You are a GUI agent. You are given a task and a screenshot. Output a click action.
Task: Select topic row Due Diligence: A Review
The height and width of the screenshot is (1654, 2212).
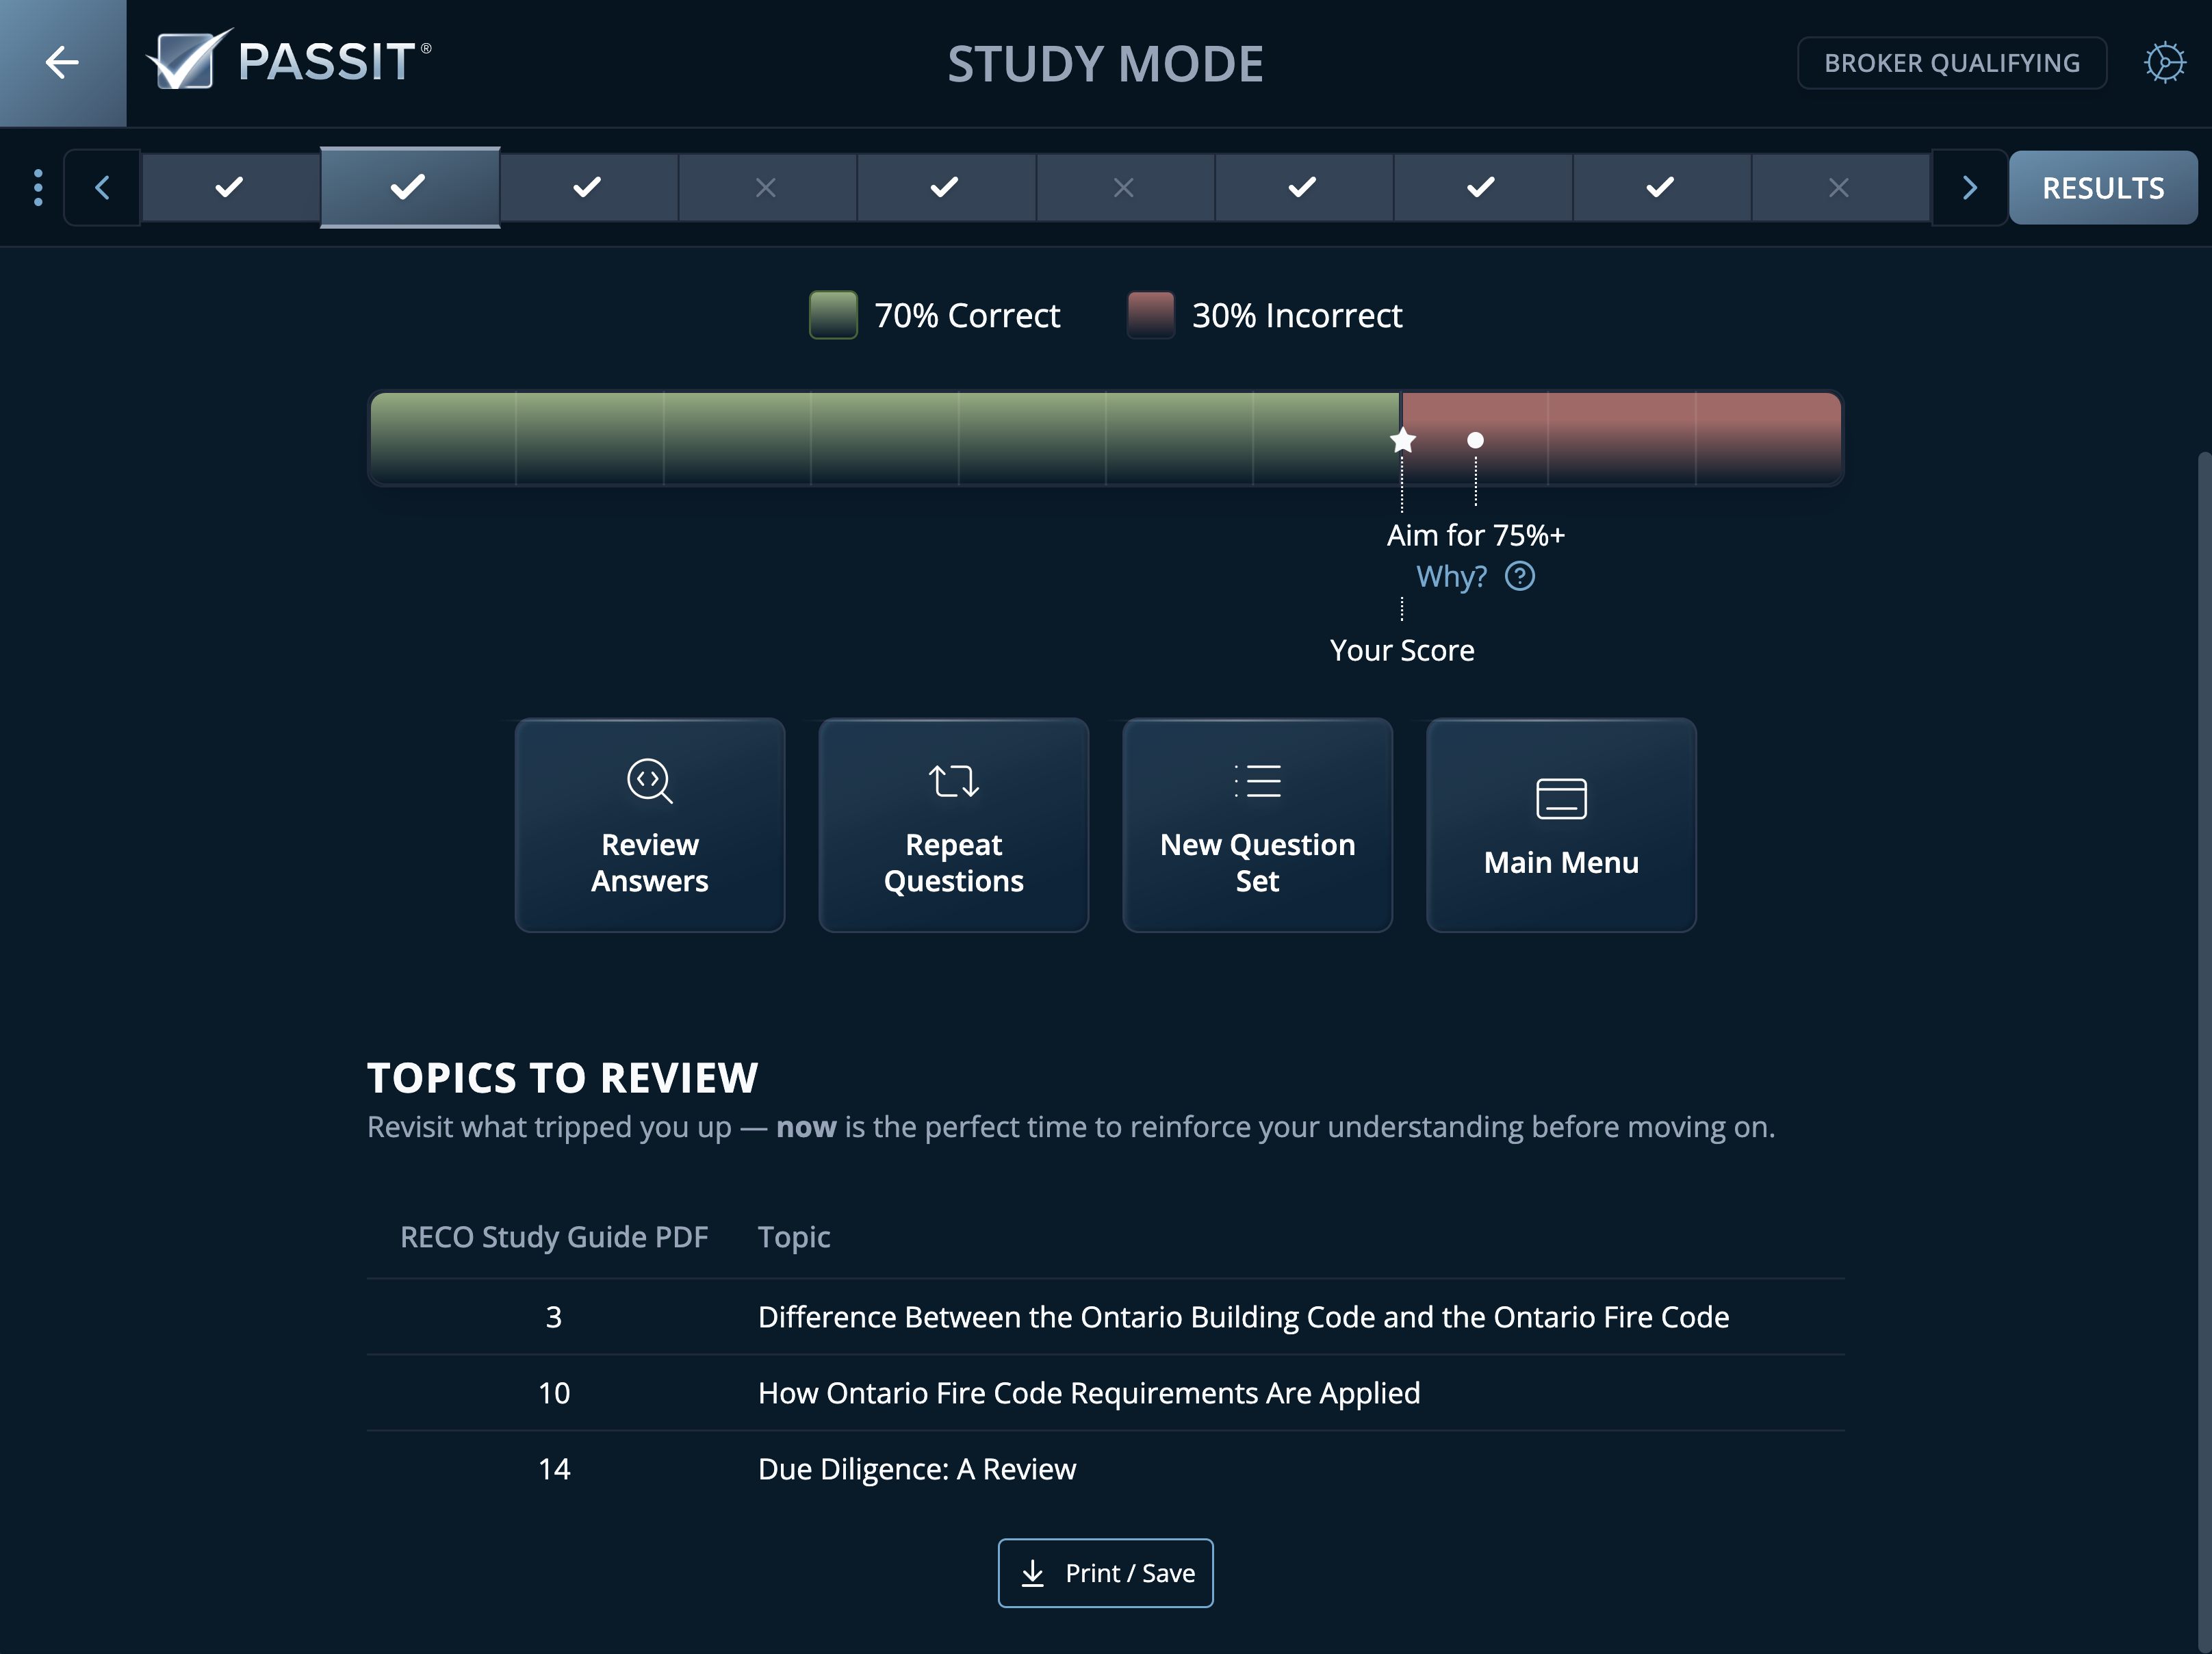coord(916,1468)
